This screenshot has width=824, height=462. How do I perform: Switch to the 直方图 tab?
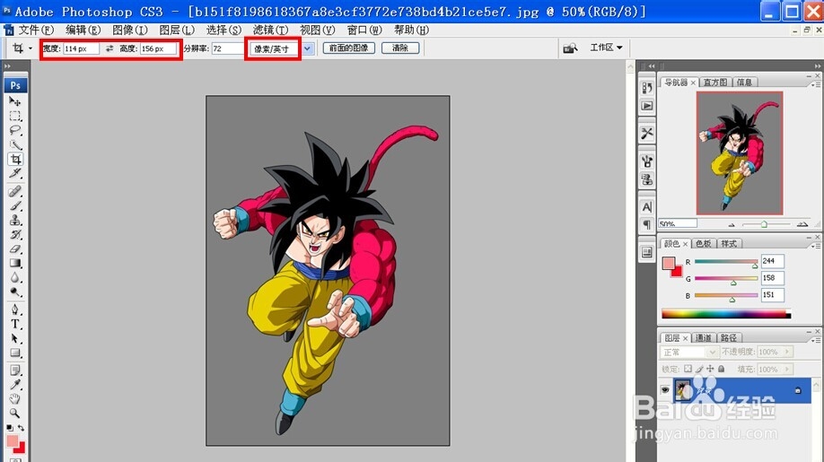(x=715, y=82)
